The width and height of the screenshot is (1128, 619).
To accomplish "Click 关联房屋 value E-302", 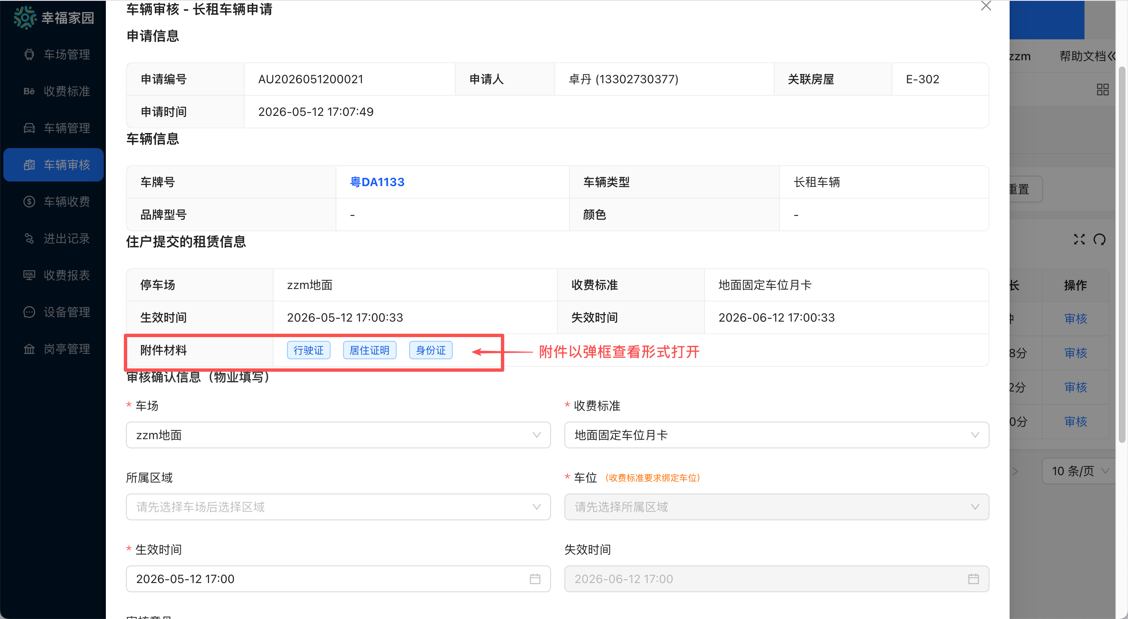I will click(922, 79).
